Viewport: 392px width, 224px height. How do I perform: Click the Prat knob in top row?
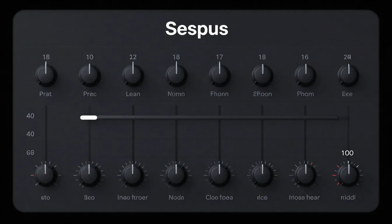(46, 75)
